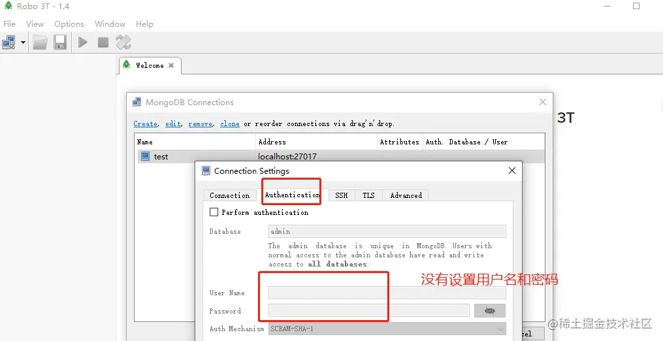This screenshot has width=663, height=341.
Task: Click the test connection computer icon
Action: pos(145,156)
